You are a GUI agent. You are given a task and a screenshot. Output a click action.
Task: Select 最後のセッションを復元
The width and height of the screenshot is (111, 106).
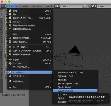click(x=30, y=25)
